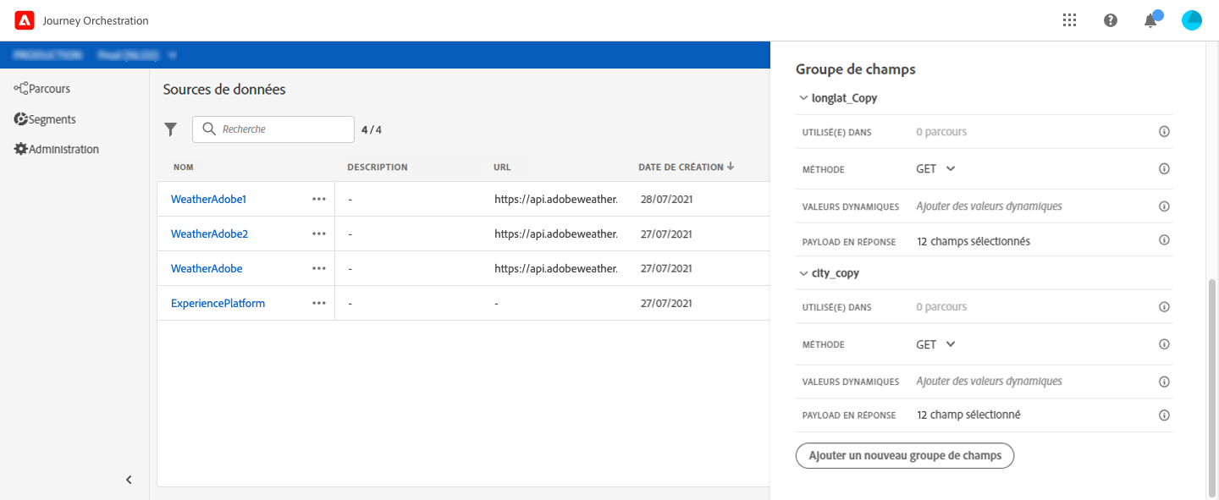Open city_copy '12 champ sélectionné' payload
The image size is (1219, 500).
[968, 415]
